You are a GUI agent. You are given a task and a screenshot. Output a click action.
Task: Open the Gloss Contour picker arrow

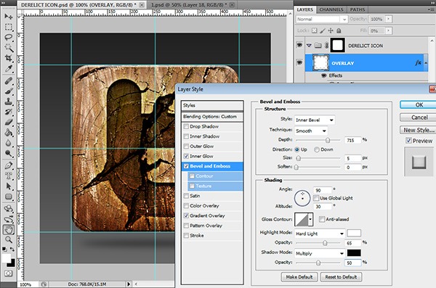click(310, 219)
